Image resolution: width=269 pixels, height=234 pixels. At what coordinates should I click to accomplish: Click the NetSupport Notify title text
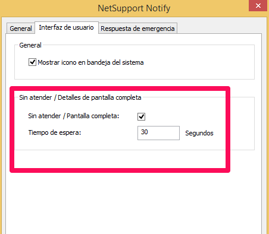point(134,8)
